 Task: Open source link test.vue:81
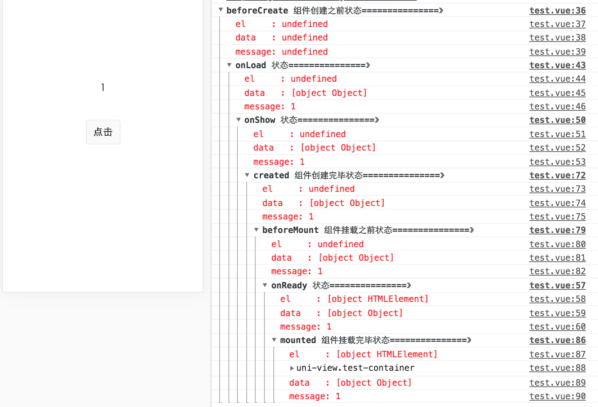coord(557,258)
